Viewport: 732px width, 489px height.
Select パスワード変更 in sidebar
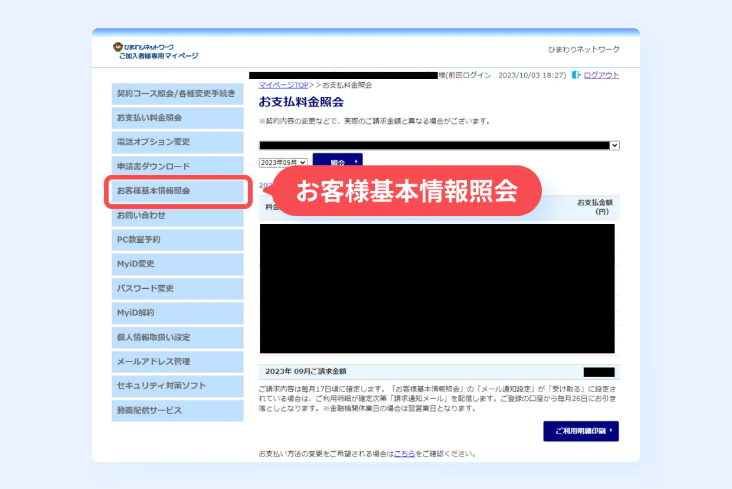coord(177,288)
